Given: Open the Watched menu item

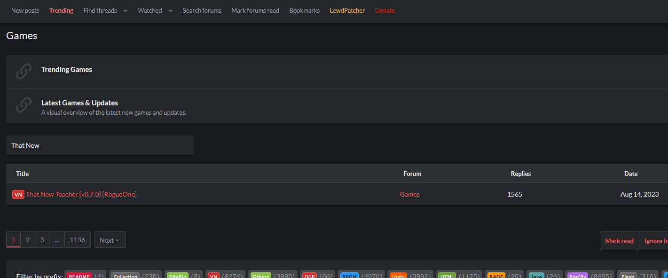Looking at the screenshot, I should click(x=150, y=10).
